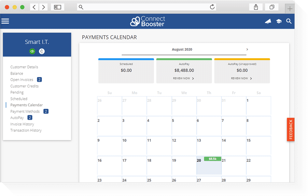The height and width of the screenshot is (196, 308).
Task: Click the Open Invoices count badge
Action: pyautogui.click(x=39, y=80)
